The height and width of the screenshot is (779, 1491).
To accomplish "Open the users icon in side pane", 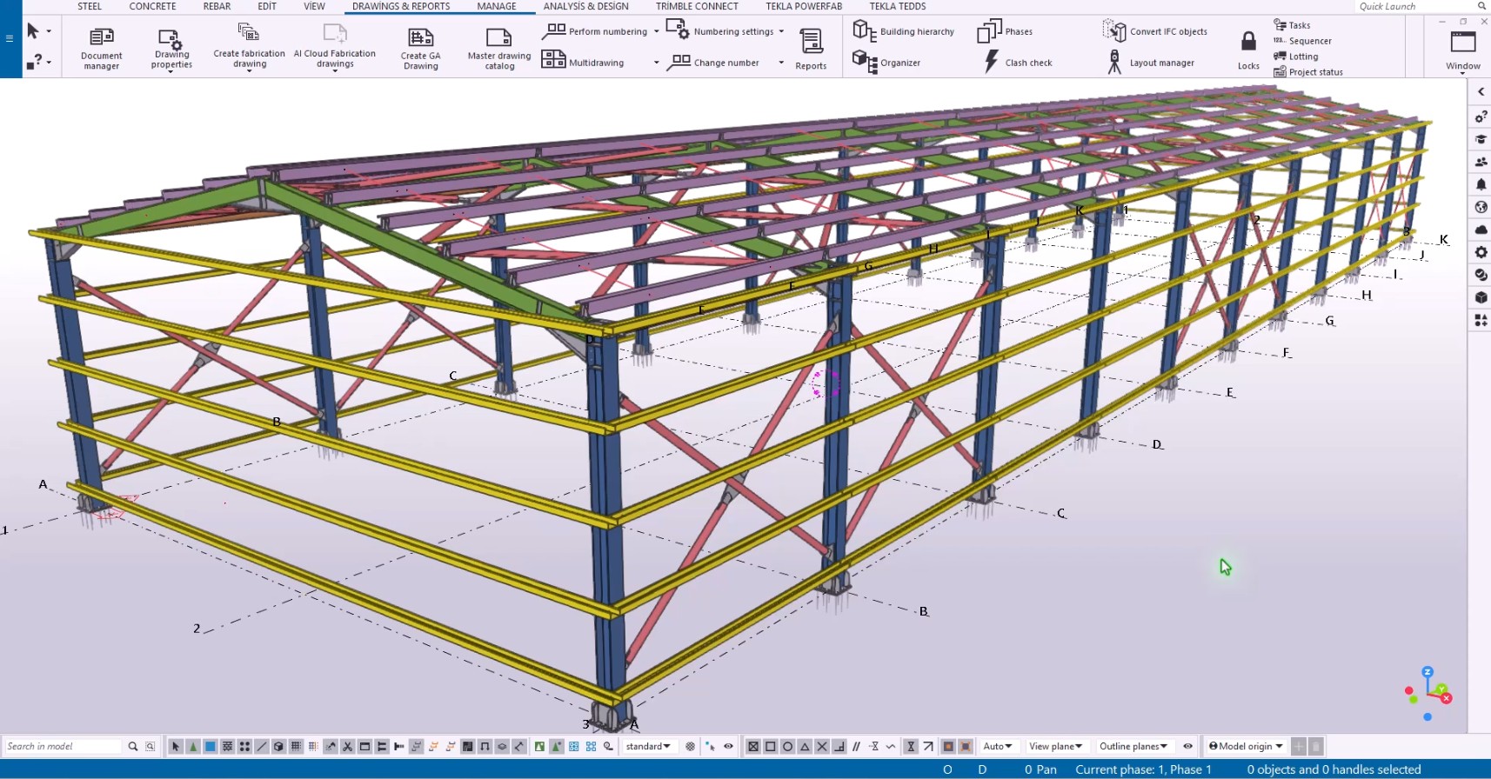I will pos(1481,162).
